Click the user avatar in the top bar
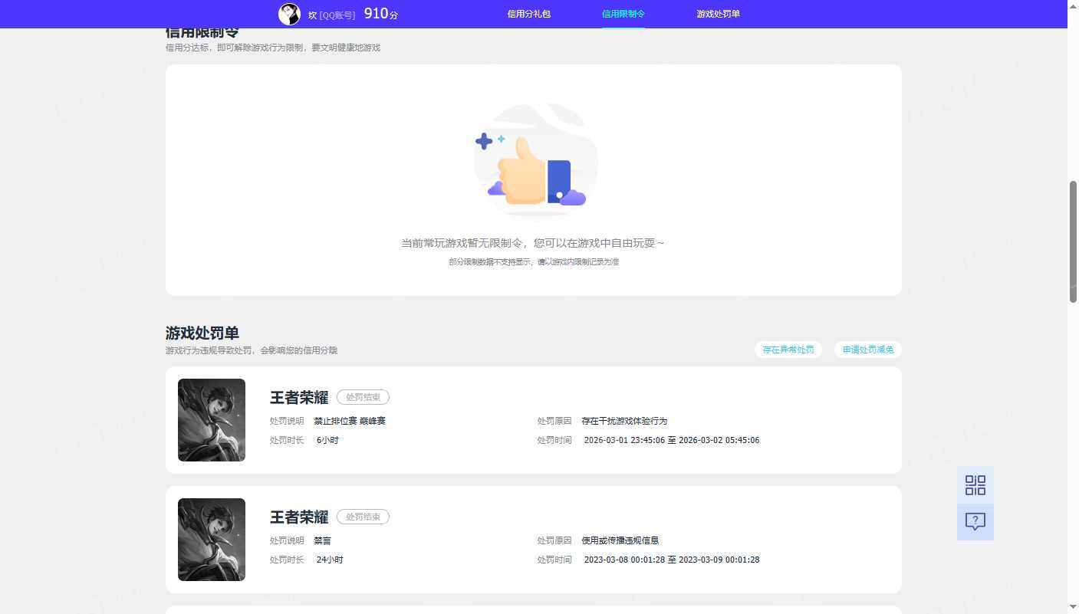Screen dimensions: 1079x614 289,14
